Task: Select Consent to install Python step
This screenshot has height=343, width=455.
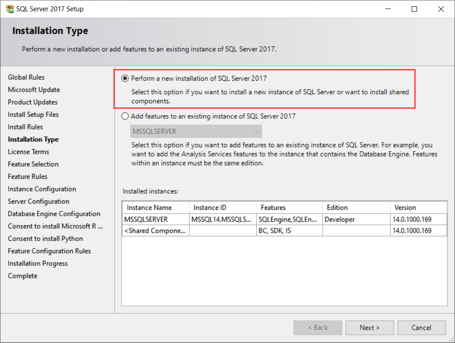Action: pos(45,239)
